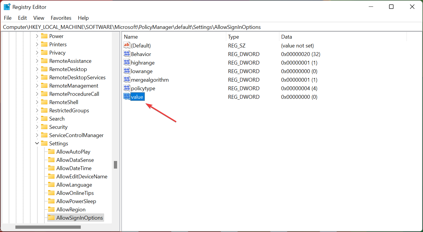Expand the Printers key chevron
Screen dimensions: 423x232
click(37, 44)
